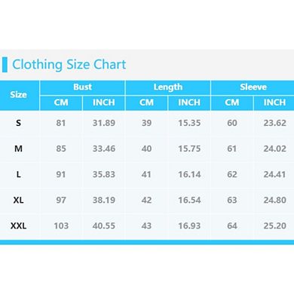The width and height of the screenshot is (294, 294).
Task: Click the S size row label
Action: pos(18,123)
